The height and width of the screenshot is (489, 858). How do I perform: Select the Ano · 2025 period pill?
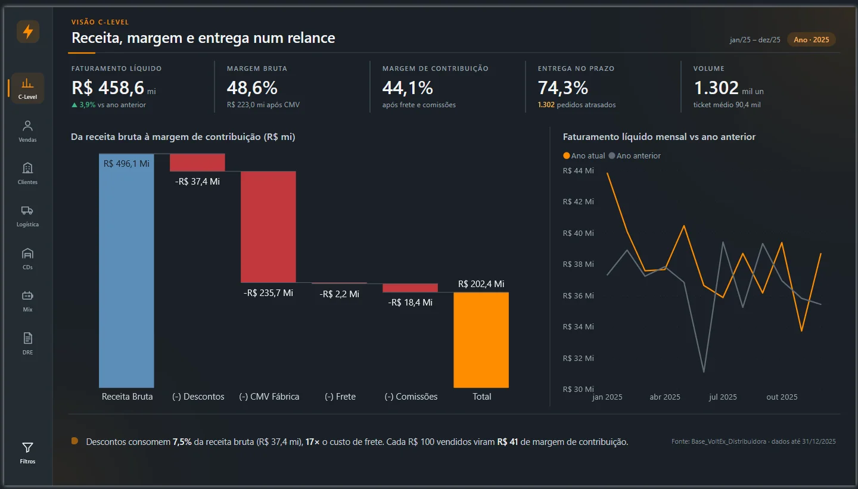click(x=812, y=40)
